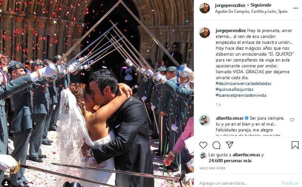This screenshot has height=187, width=302.
Task: Open hashtag #quinceañosjuntos
Action: pos(235,89)
